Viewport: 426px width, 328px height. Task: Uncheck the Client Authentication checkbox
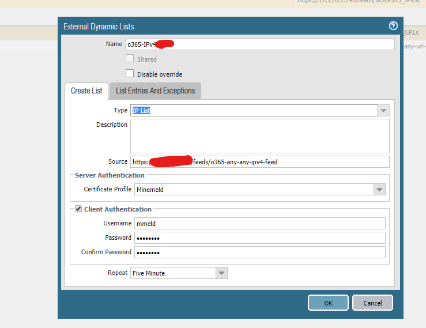(x=78, y=209)
